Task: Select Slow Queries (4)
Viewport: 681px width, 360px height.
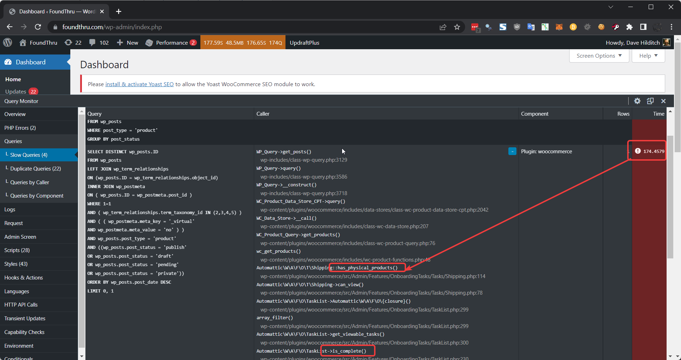Action: coord(39,155)
